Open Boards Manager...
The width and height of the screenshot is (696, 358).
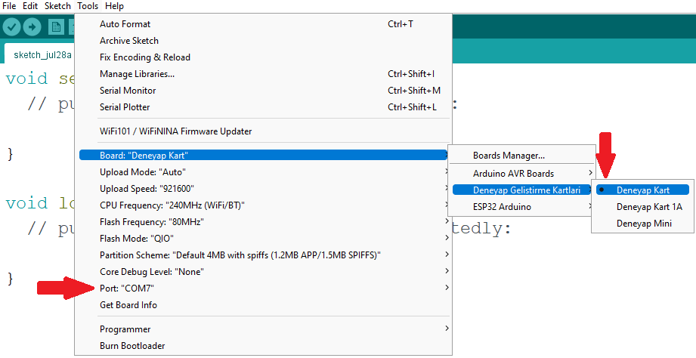click(521, 156)
